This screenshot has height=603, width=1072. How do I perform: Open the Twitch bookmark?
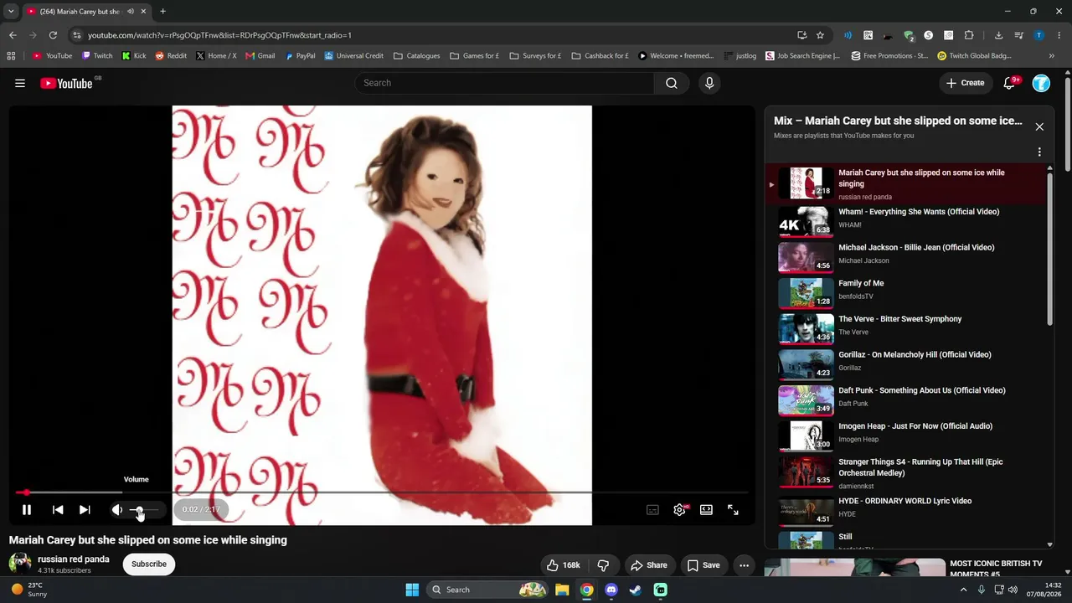tap(97, 56)
